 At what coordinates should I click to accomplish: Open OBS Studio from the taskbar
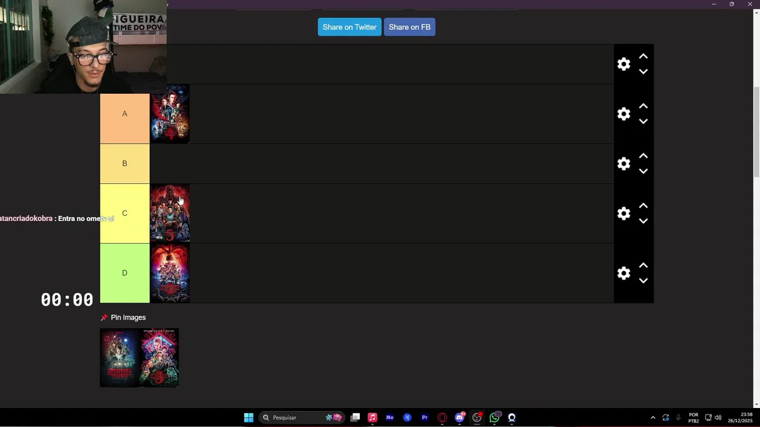[x=477, y=418]
